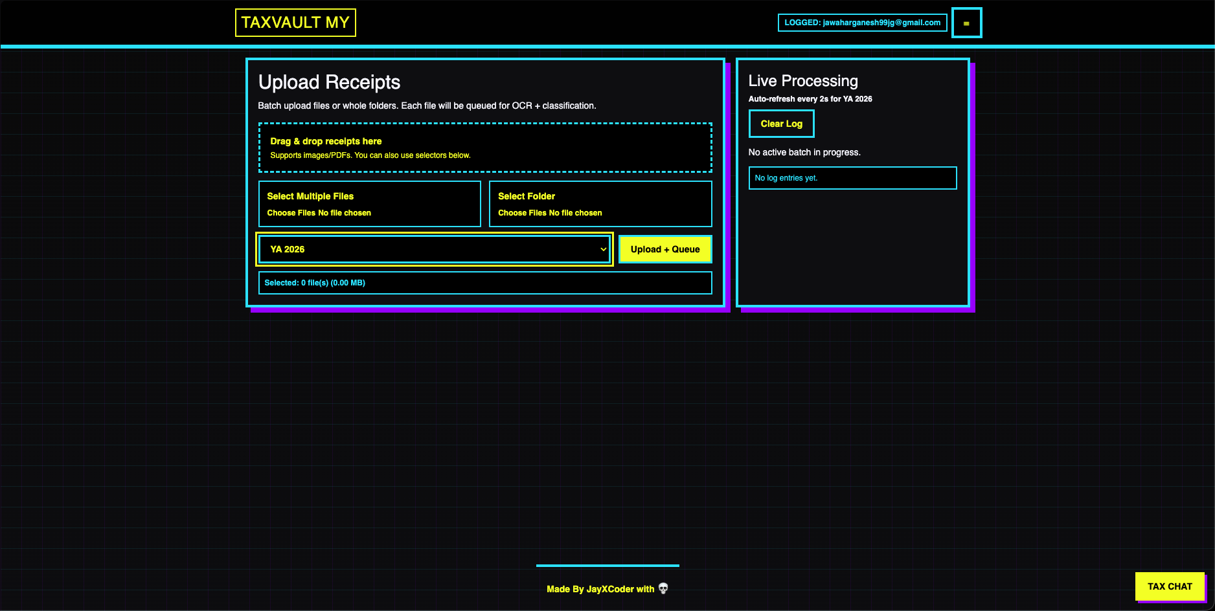Open the hamburger menu icon
1215x611 pixels.
[x=966, y=23]
